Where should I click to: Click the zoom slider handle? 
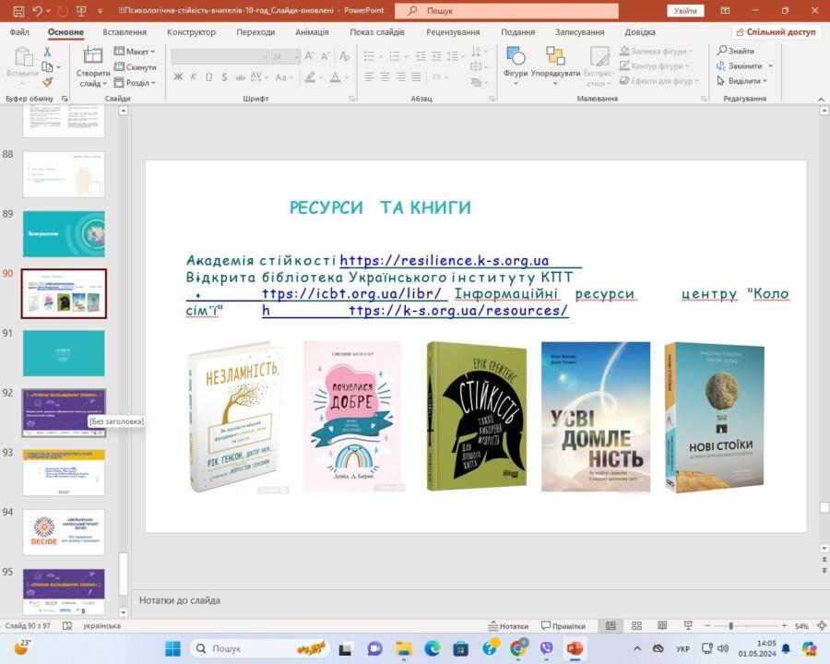click(x=730, y=626)
